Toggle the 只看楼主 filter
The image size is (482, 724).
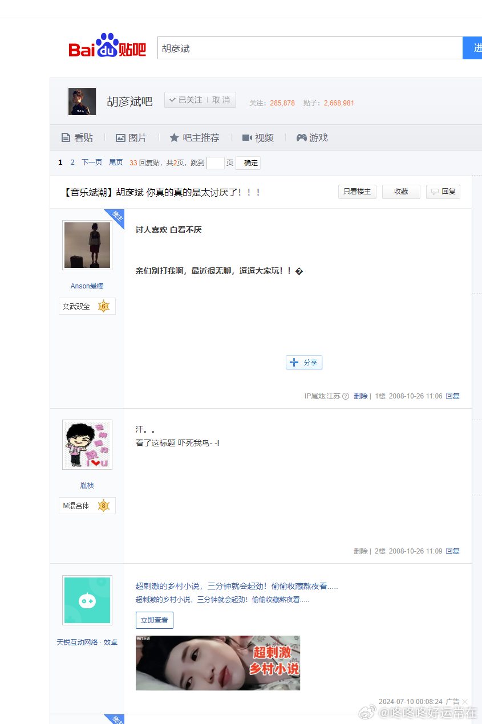357,192
